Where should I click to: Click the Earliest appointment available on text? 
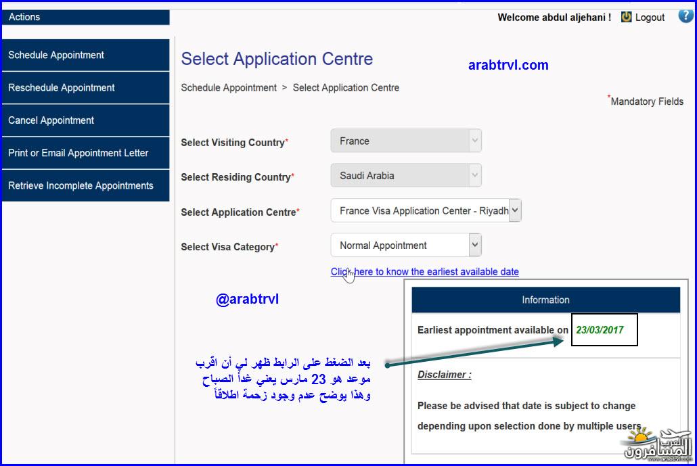click(x=493, y=330)
